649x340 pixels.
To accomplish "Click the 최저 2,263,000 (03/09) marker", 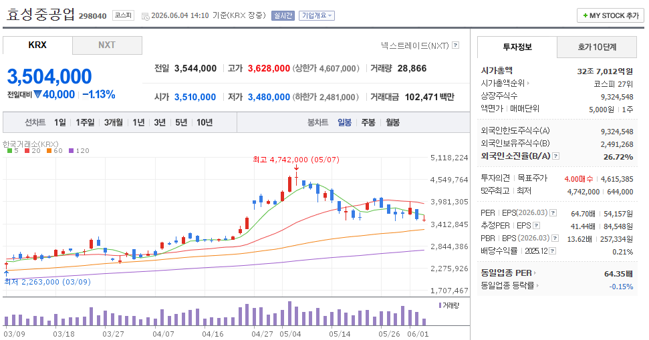I will tap(47, 282).
